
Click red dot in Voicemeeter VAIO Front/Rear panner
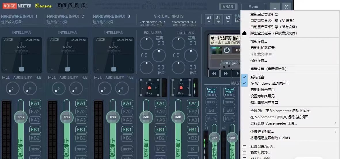tap(149, 88)
